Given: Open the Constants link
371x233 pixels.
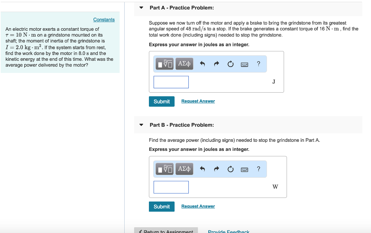Looking at the screenshot, I should [x=104, y=20].
